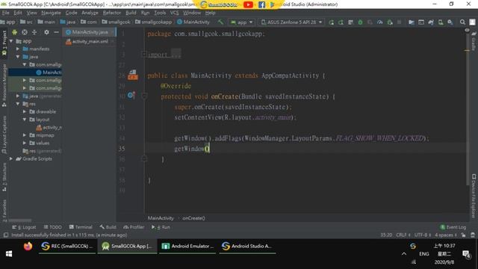Viewport: 478px width, 269px height.
Task: Click the Collapse All icon in Project panel
Action: click(34, 32)
